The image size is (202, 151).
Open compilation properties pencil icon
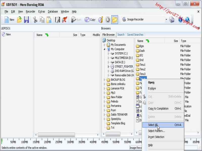pyautogui.click(x=58, y=20)
